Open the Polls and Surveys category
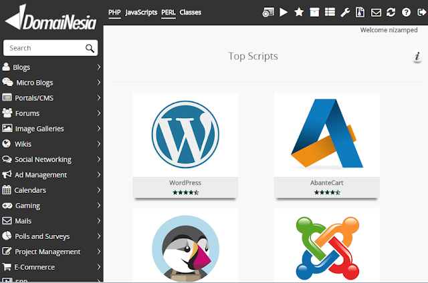The width and height of the screenshot is (428, 283). pos(42,236)
